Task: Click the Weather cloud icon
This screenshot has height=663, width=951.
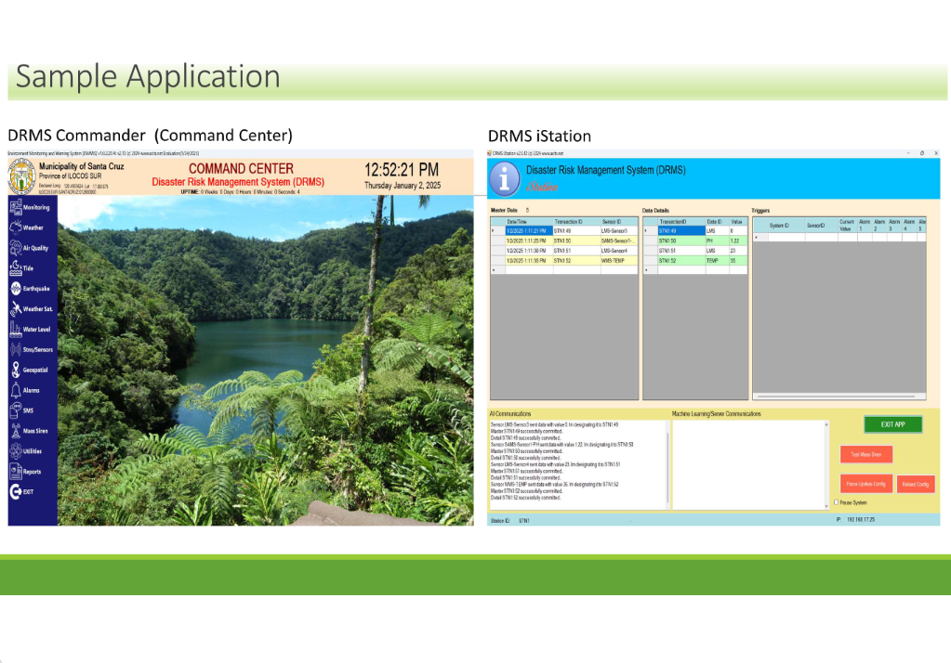Action: pyautogui.click(x=15, y=227)
